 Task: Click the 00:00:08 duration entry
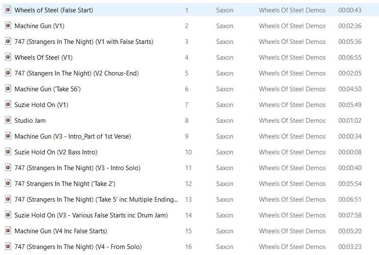pyautogui.click(x=350, y=152)
